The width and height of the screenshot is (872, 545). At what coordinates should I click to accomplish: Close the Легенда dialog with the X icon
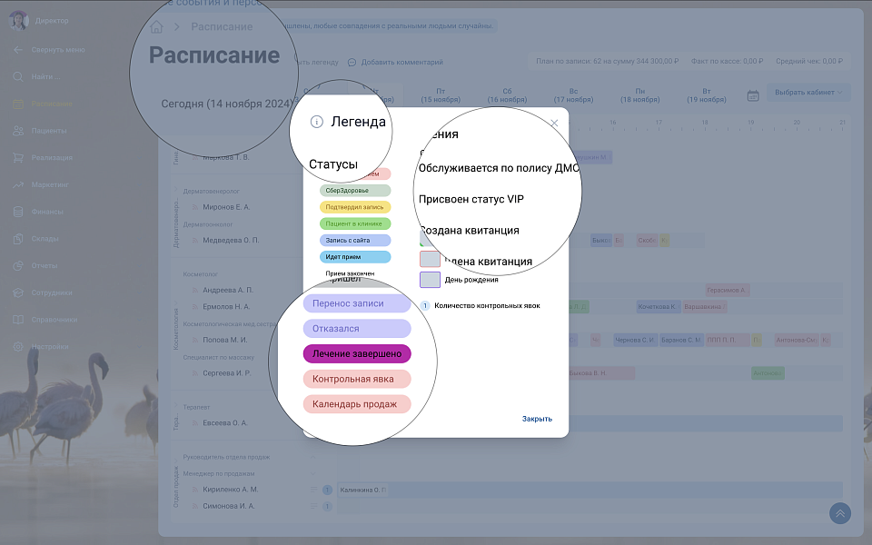[x=554, y=123]
